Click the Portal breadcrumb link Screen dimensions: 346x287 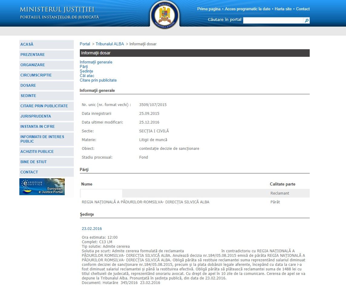(85, 44)
